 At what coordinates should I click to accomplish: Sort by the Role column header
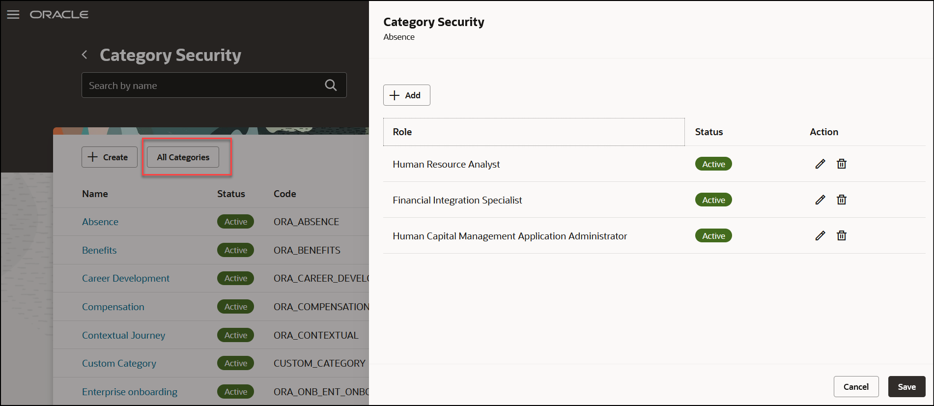(x=534, y=132)
